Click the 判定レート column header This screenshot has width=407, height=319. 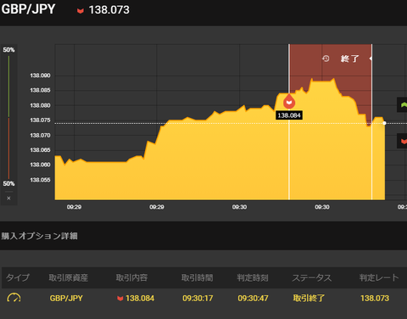point(379,277)
